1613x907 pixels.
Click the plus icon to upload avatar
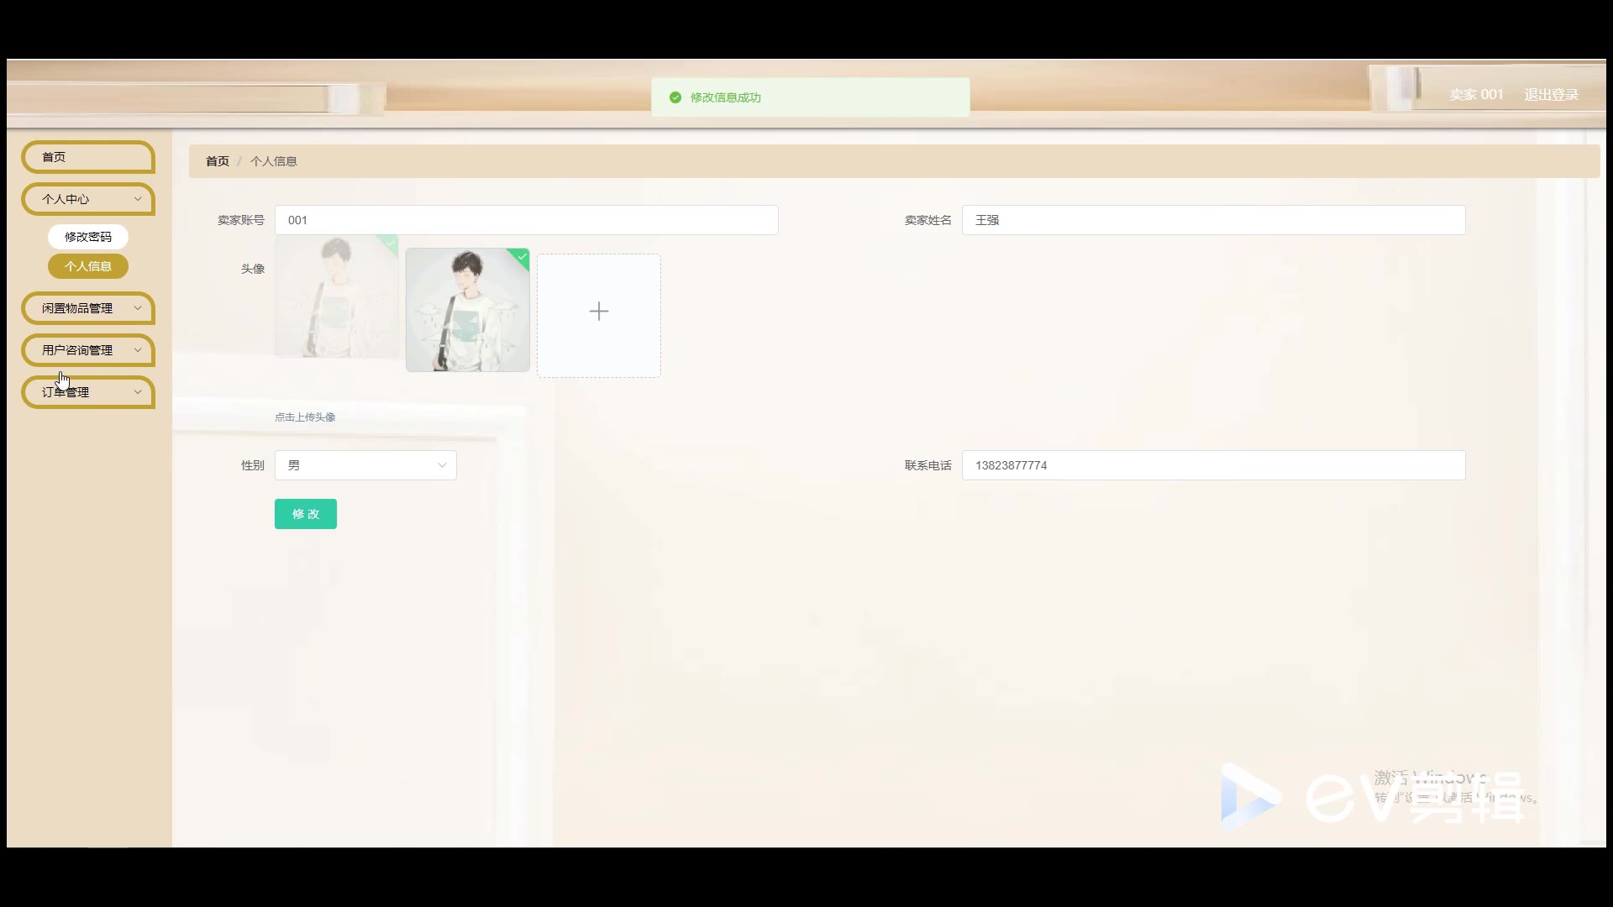pyautogui.click(x=598, y=312)
